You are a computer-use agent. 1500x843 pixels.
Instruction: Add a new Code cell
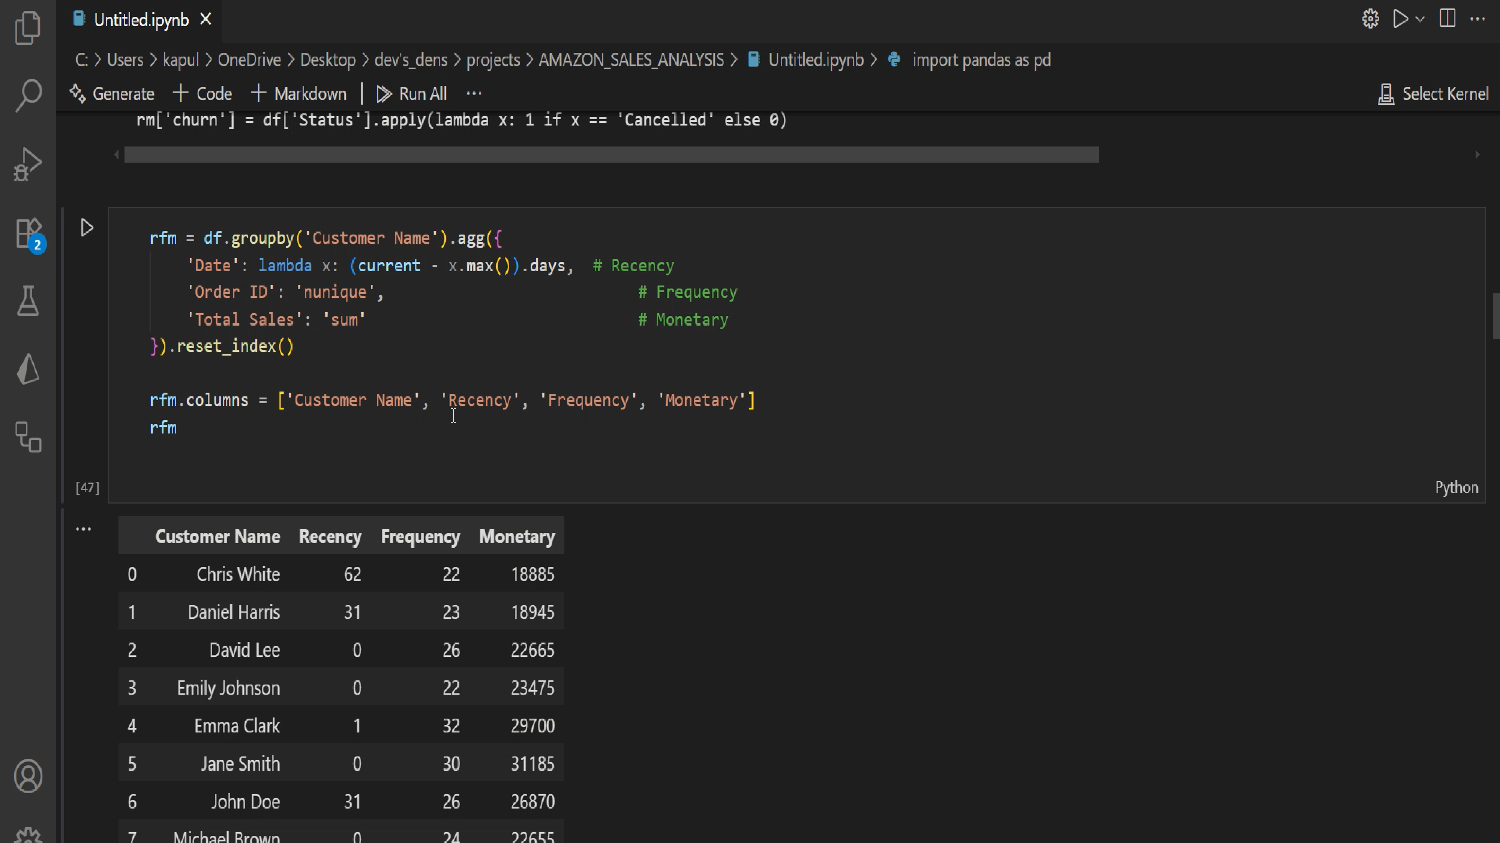coord(202,94)
